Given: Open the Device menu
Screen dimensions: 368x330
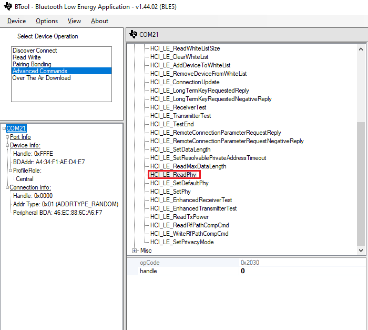Looking at the screenshot, I should tap(17, 21).
